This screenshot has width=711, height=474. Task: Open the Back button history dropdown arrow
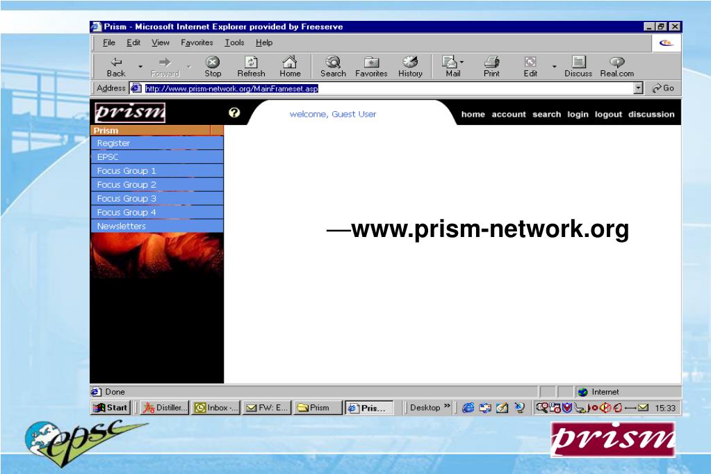[x=140, y=67]
